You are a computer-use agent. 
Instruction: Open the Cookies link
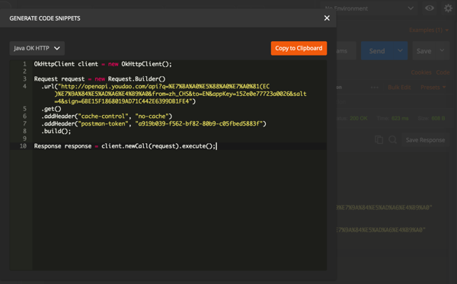[421, 72]
